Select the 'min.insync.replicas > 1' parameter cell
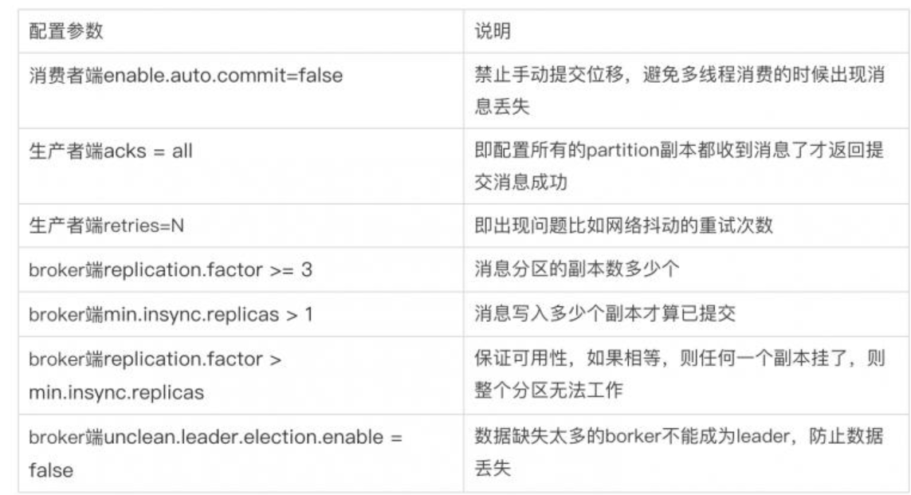Image resolution: width=911 pixels, height=495 pixels. click(171, 314)
